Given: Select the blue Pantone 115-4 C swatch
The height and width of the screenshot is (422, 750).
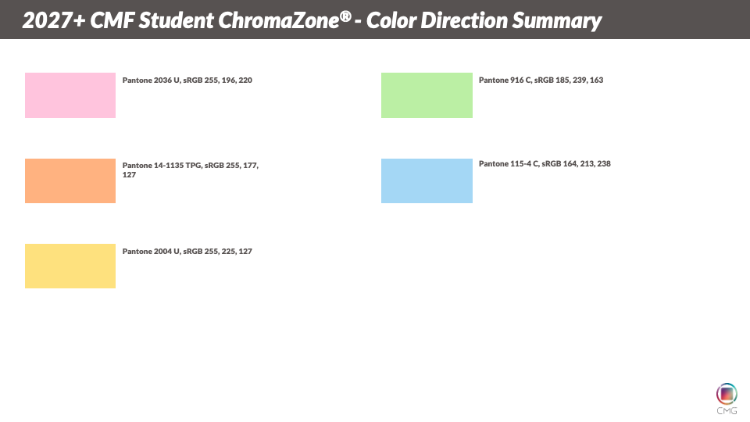Looking at the screenshot, I should pyautogui.click(x=427, y=181).
